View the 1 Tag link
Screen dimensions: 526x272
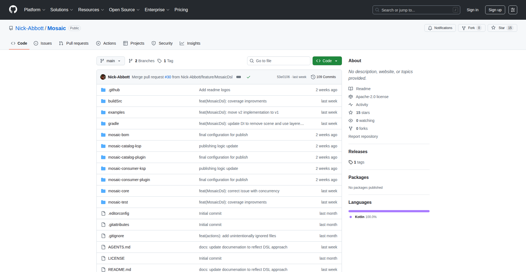point(165,61)
